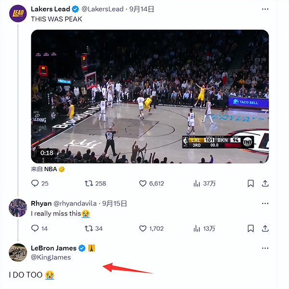Screen dimensions: 289x289
Task: Share the Lakers Lead tweet
Action: [x=265, y=183]
